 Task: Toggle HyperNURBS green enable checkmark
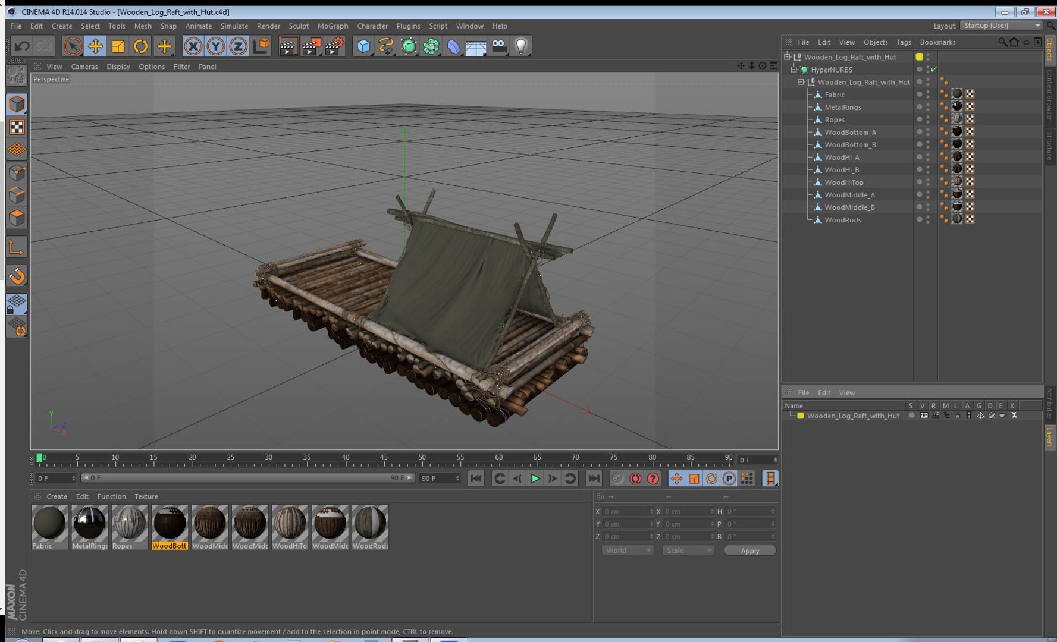[x=934, y=70]
